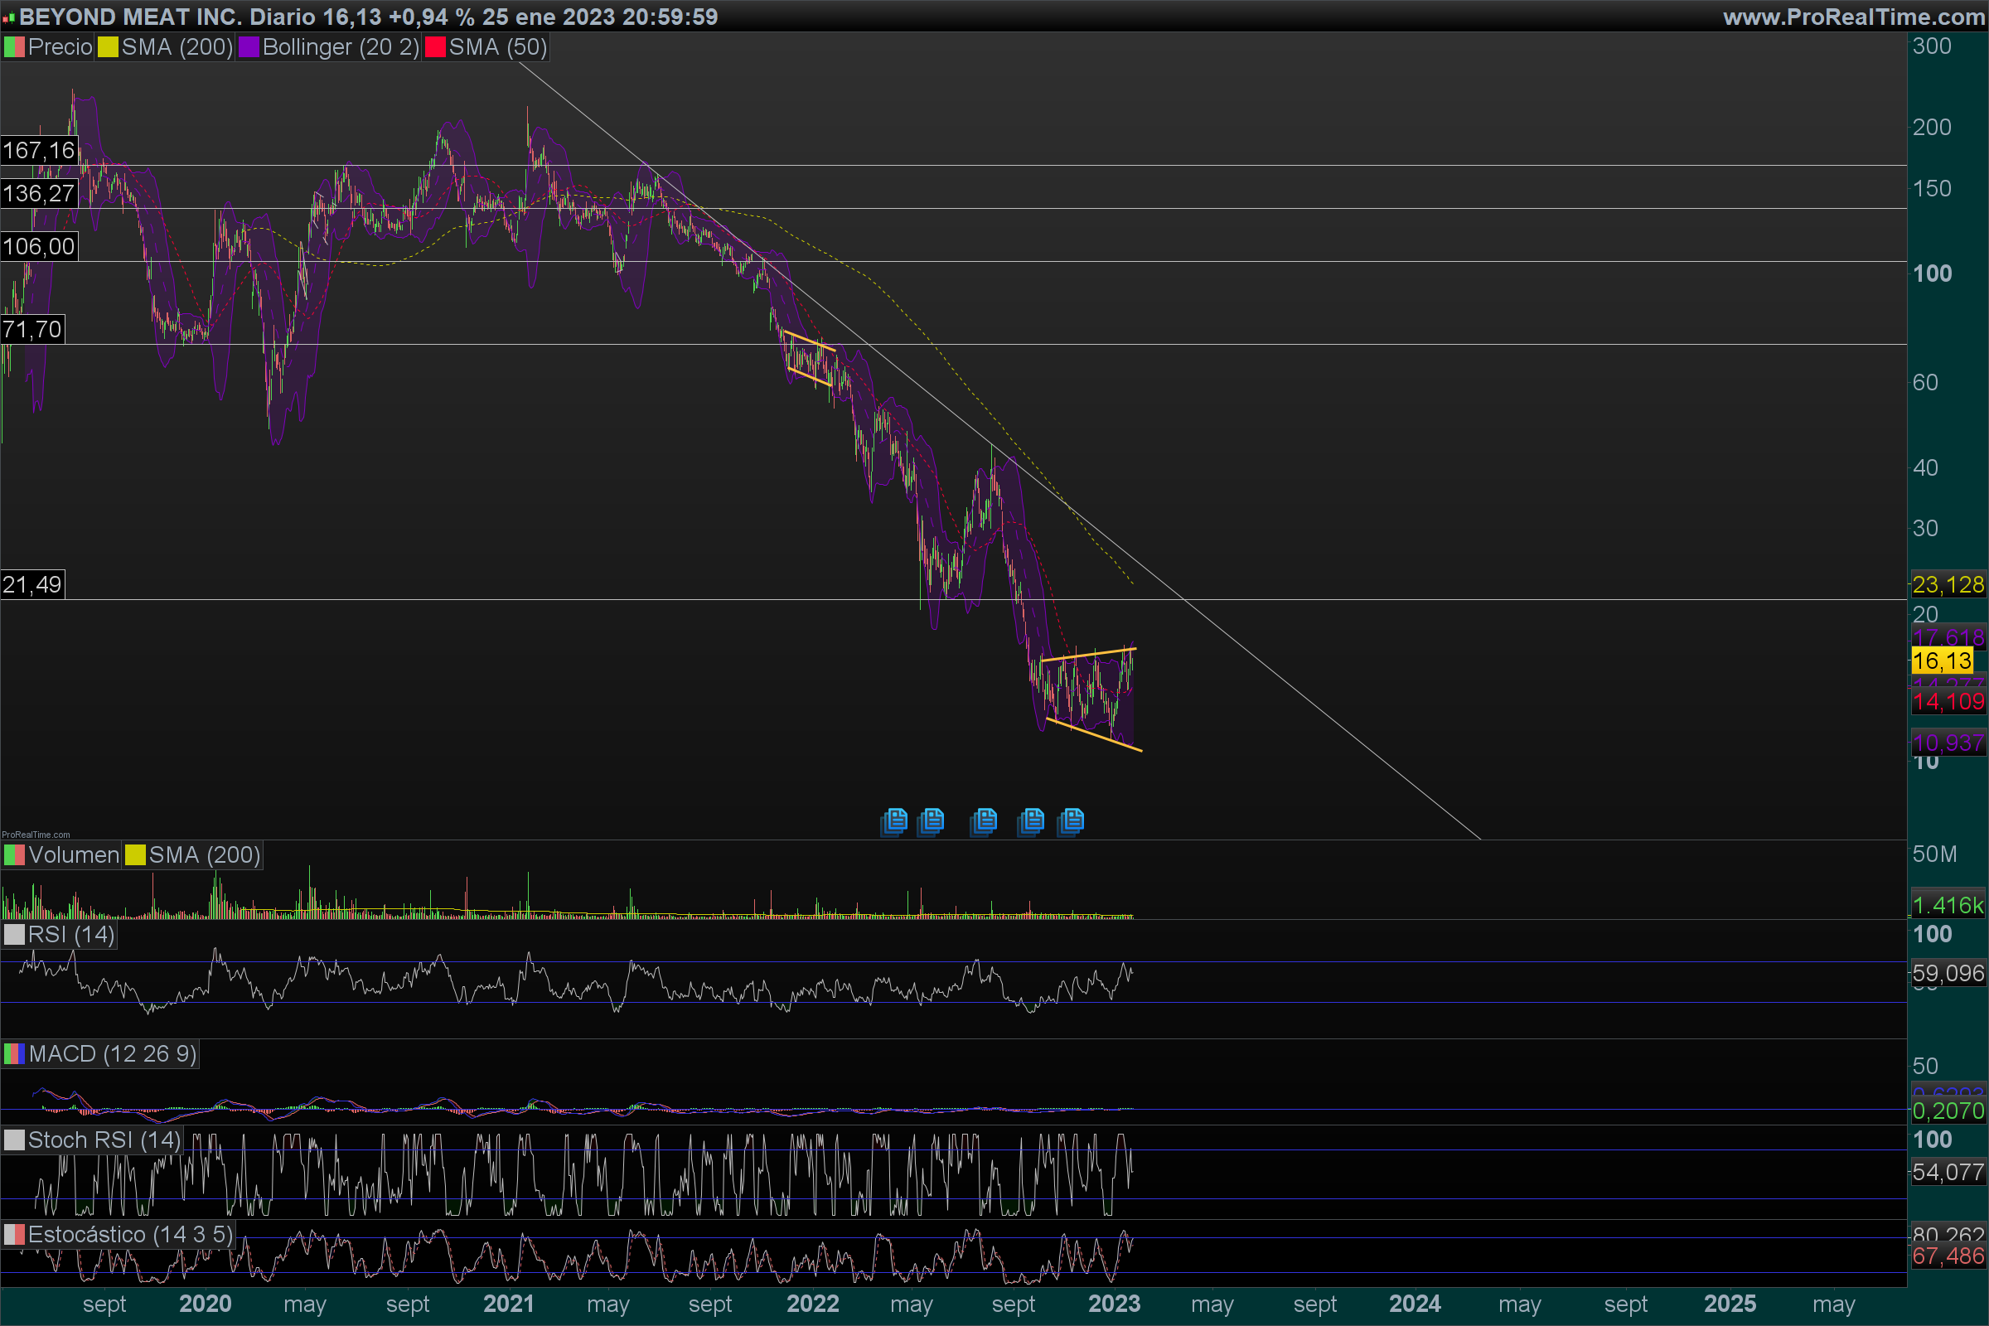1989x1326 pixels.
Task: Select the SMA (50) legend label
Action: 497,47
